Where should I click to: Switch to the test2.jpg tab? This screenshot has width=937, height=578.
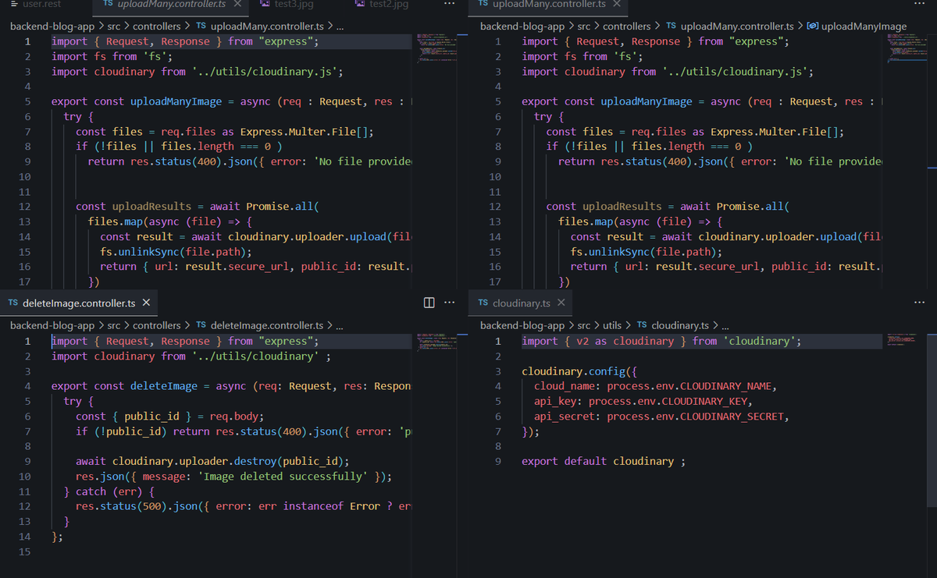(x=389, y=4)
